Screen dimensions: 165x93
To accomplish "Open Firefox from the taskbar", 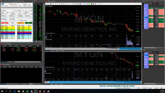I will tap(40, 91).
